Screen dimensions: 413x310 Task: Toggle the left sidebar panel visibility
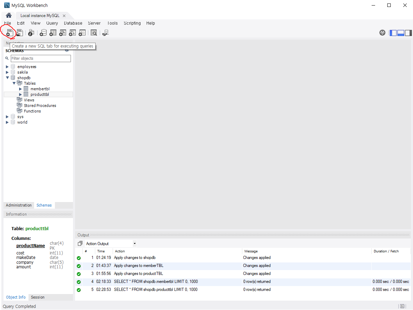point(393,33)
